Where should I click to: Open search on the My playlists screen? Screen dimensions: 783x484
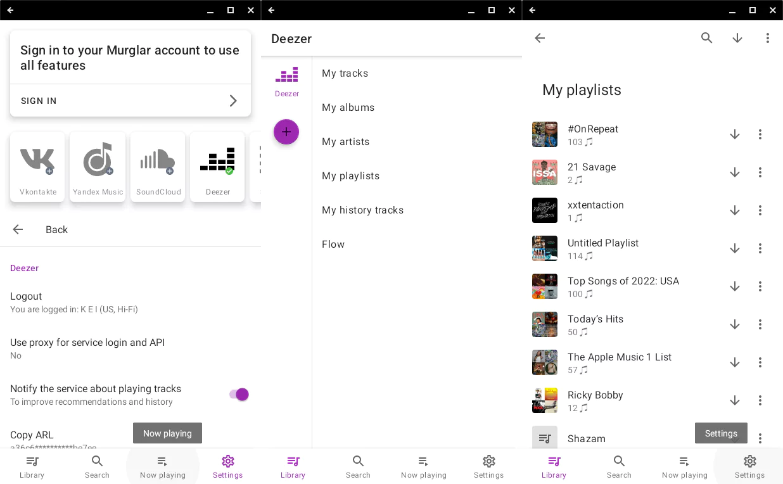point(707,38)
